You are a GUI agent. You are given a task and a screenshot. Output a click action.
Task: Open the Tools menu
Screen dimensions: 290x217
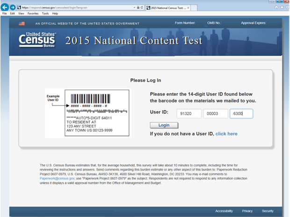[45, 14]
